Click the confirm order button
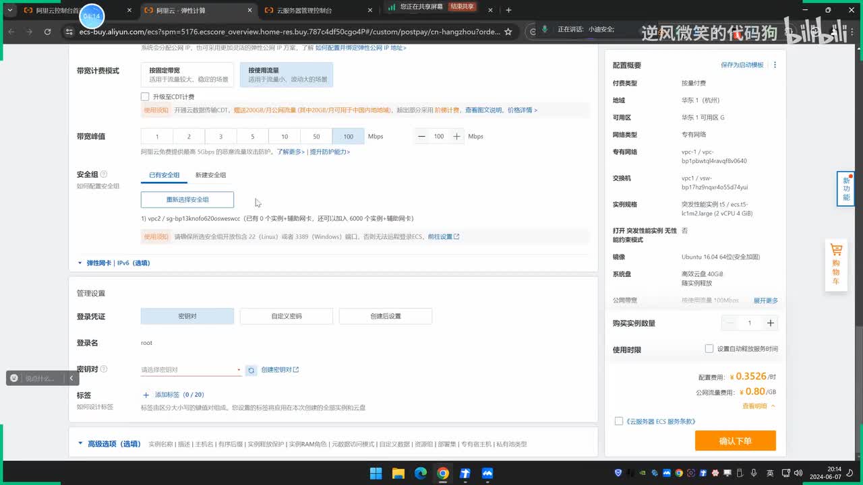 pos(736,441)
